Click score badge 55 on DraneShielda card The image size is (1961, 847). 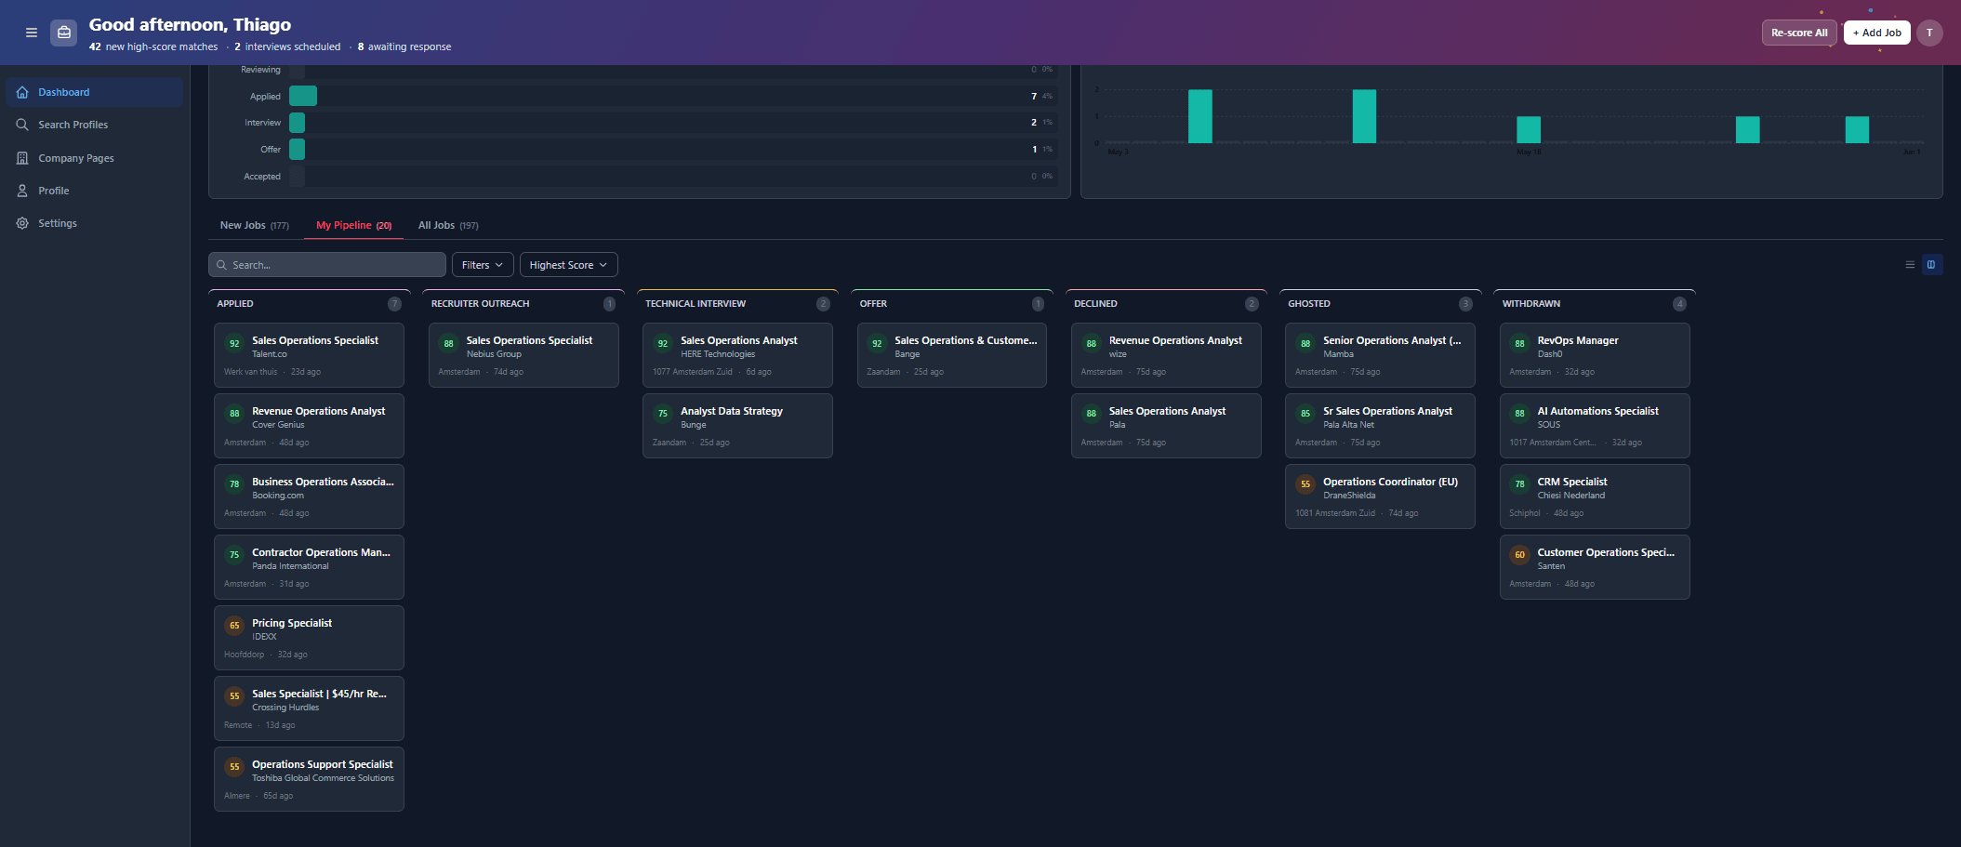[x=1305, y=484]
